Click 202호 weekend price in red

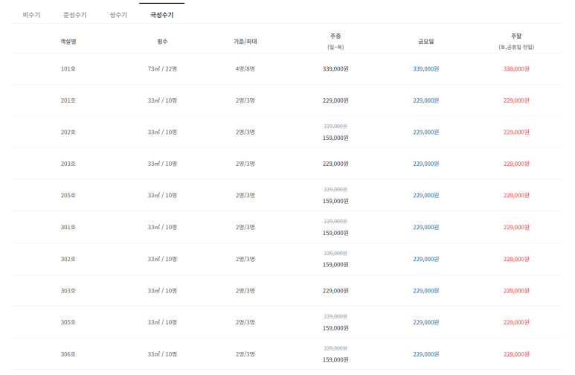(x=516, y=132)
